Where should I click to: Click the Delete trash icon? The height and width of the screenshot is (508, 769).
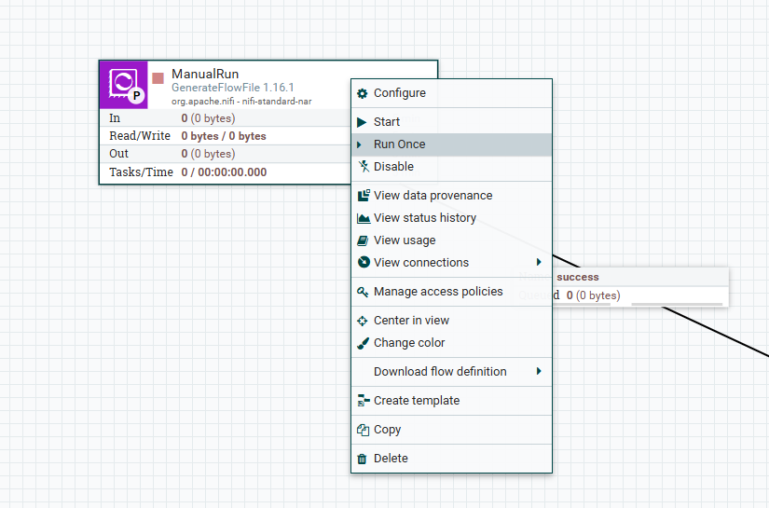pyautogui.click(x=362, y=459)
